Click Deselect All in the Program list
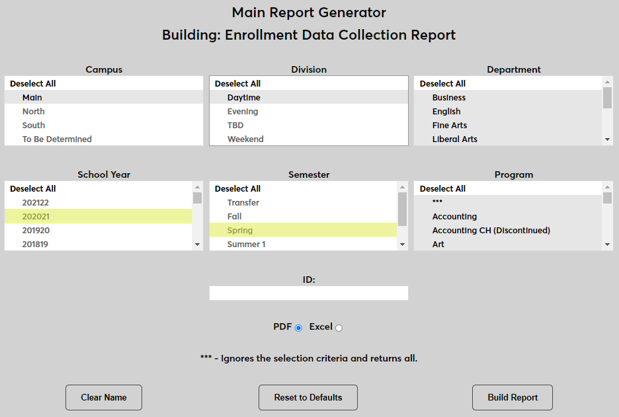Image resolution: width=619 pixels, height=417 pixels. tap(442, 188)
